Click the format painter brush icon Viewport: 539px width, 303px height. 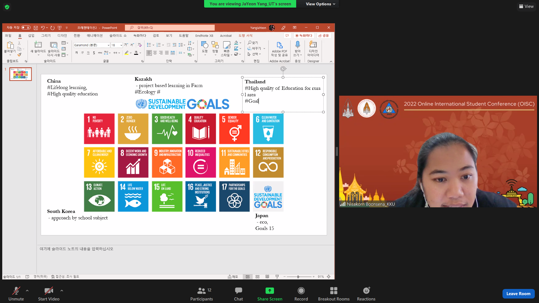pos(19,55)
